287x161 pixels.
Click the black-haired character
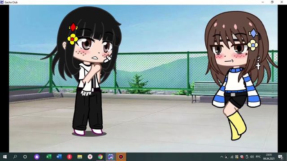tap(86, 71)
